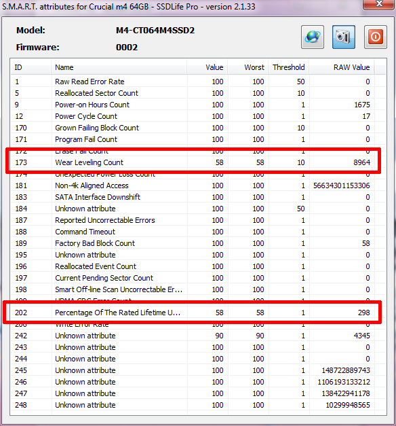This screenshot has height=426, width=396.
Task: Click the RAW value 148722889743
Action: click(346, 370)
